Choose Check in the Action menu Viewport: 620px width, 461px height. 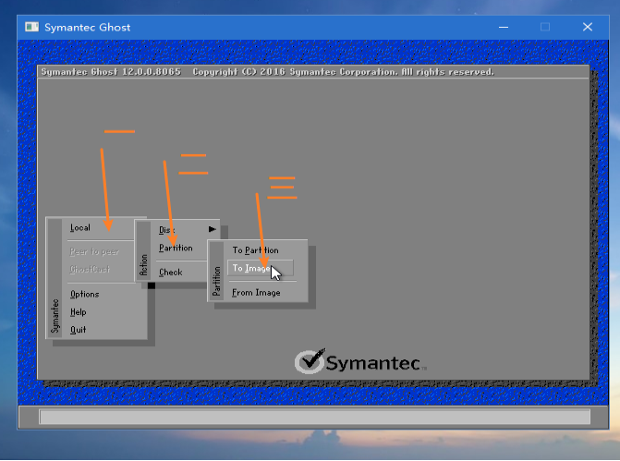click(x=170, y=273)
